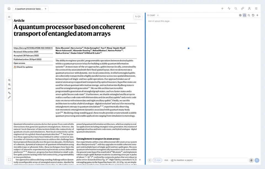Click 'Published online: 20 April 2022' text
Image resolution: width=265 pixels, height=169 pixels.
(28, 59)
